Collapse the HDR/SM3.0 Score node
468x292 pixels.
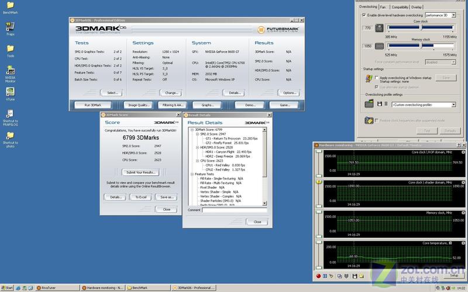click(197, 148)
